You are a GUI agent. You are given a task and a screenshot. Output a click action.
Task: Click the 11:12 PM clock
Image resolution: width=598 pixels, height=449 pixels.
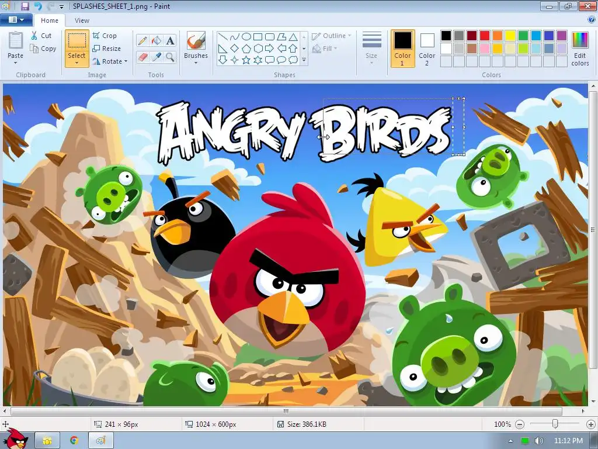568,441
